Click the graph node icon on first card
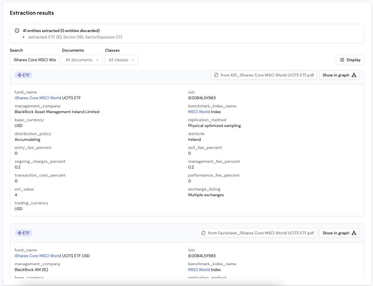This screenshot has width=373, height=286. point(354,75)
